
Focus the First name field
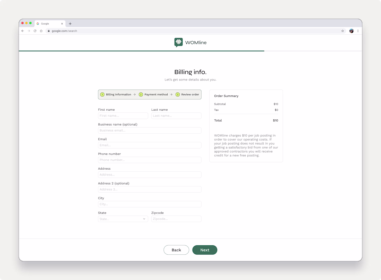pyautogui.click(x=123, y=116)
